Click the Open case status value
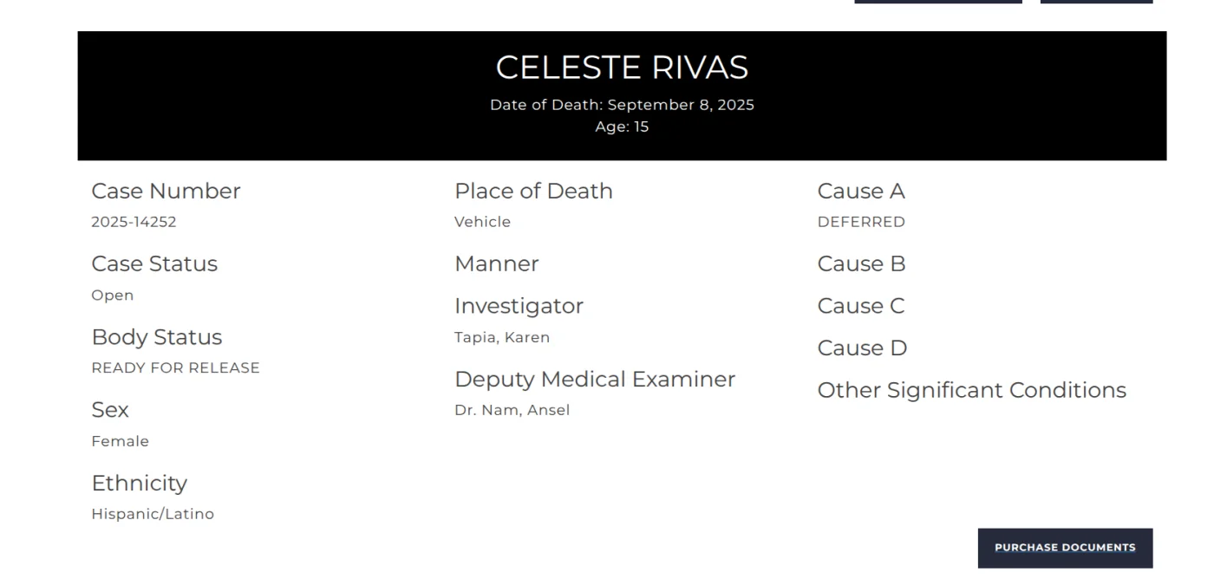Image resolution: width=1214 pixels, height=585 pixels. point(113,296)
